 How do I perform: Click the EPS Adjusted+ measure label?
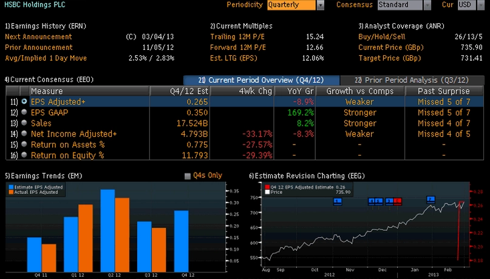pos(58,102)
